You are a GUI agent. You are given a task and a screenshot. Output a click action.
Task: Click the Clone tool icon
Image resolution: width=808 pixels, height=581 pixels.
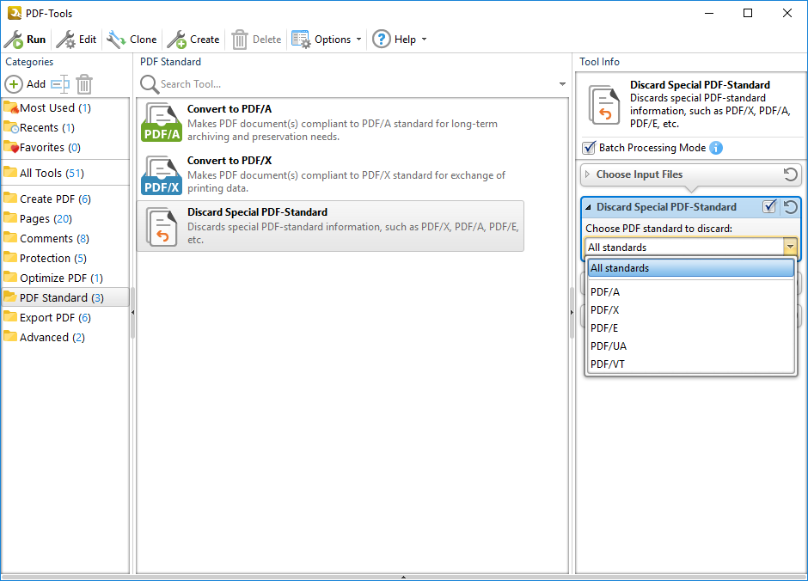116,40
